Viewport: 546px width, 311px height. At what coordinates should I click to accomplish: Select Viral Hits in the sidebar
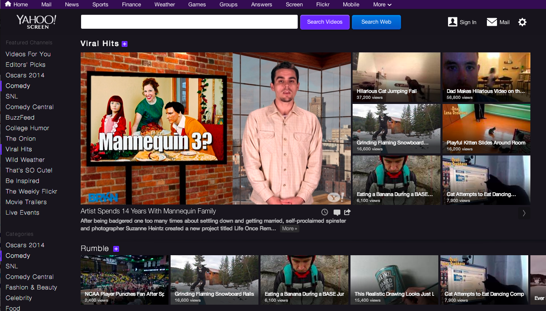point(19,149)
